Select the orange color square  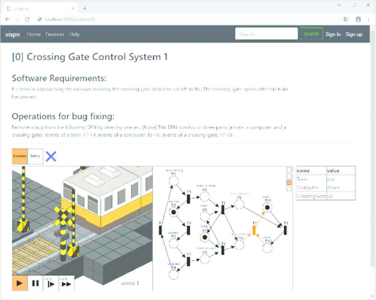pos(289,182)
